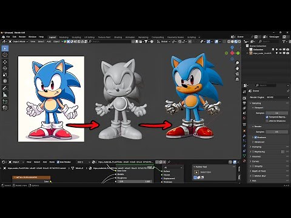The height and width of the screenshot is (218, 291).
Task: Click the perspective/orthographic grid icon
Action: (237, 79)
